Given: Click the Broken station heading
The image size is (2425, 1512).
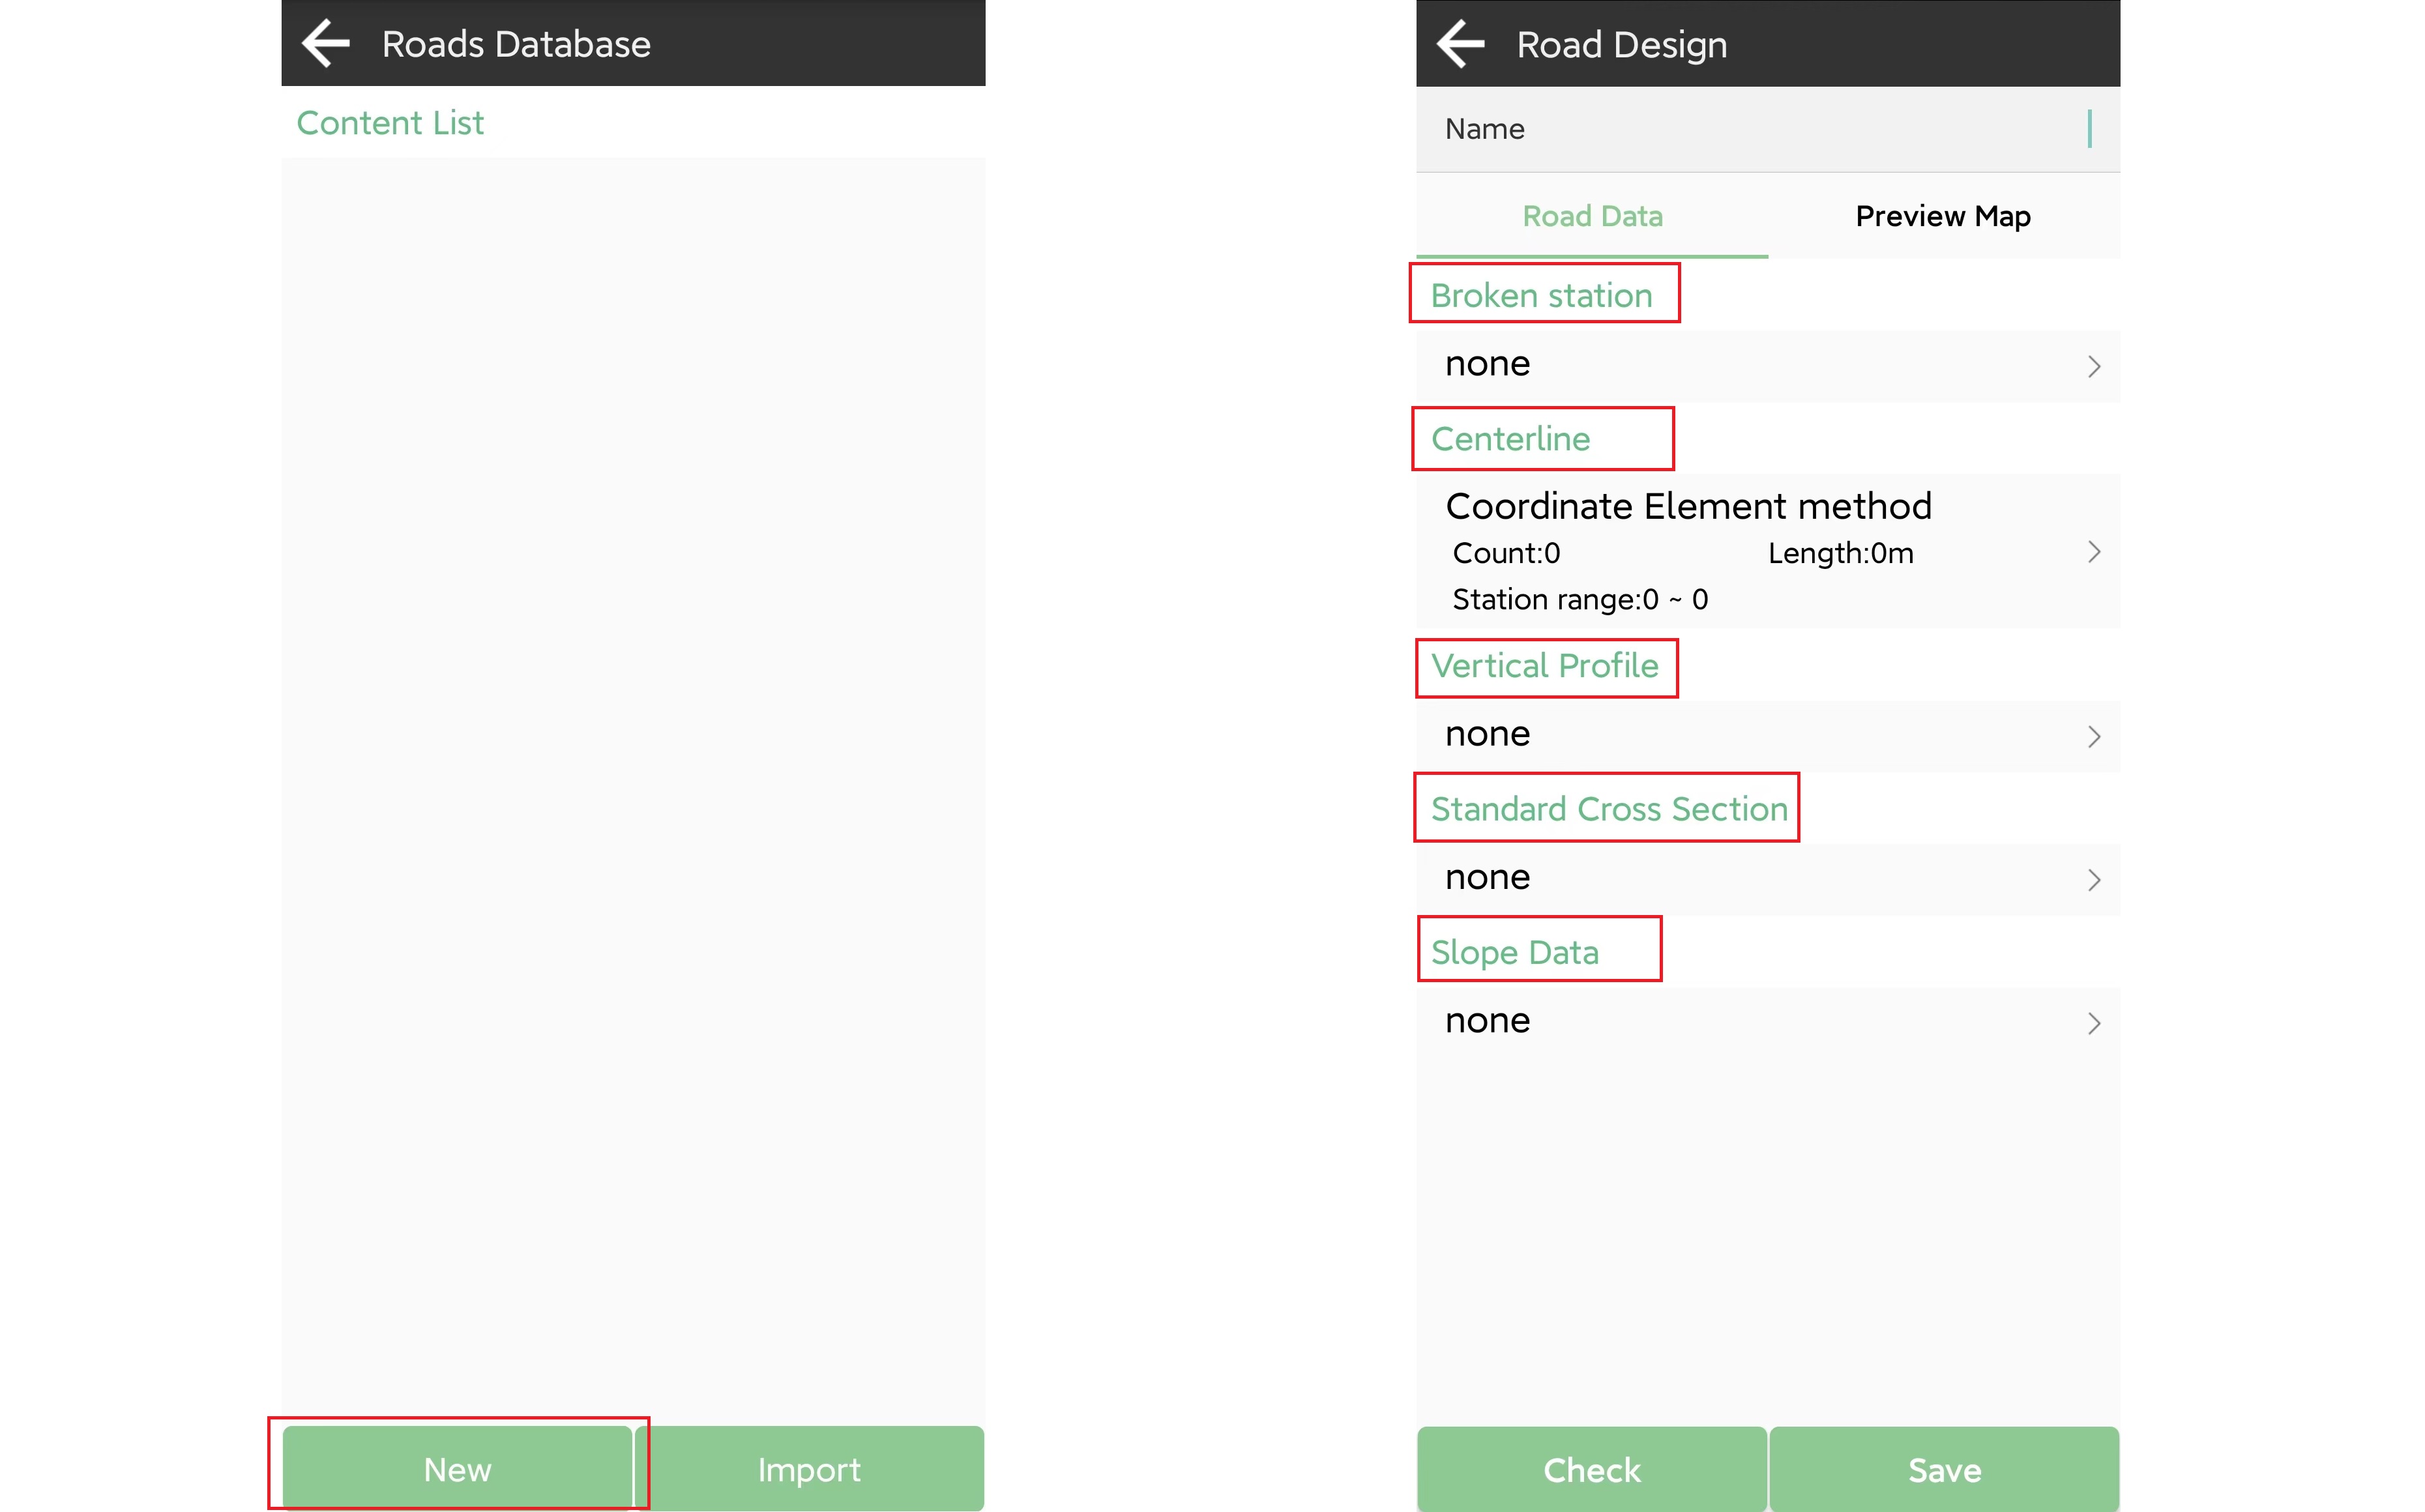Looking at the screenshot, I should coord(1541,296).
